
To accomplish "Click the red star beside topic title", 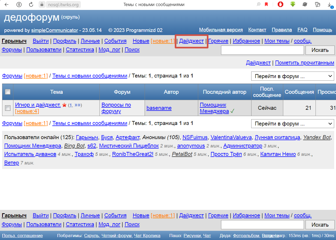I will (64, 105).
